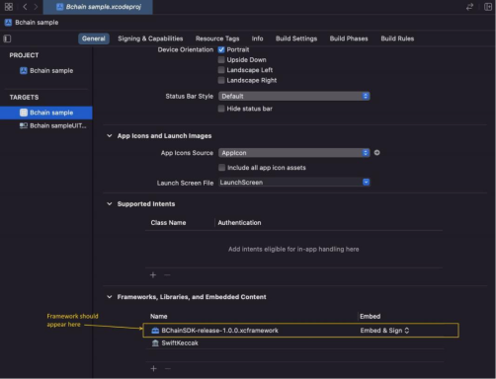This screenshot has height=379, width=496.
Task: Click arrow icon beside App Icons Source
Action: (377, 153)
